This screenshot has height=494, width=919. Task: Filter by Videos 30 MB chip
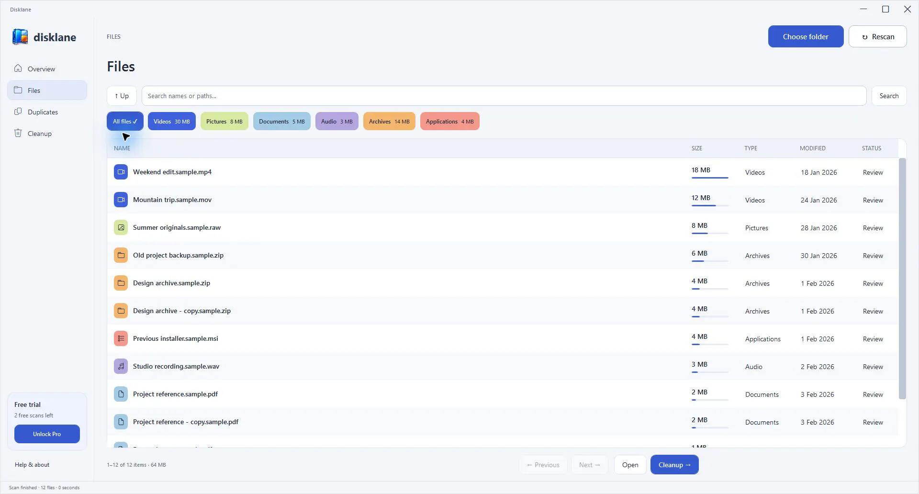(171, 121)
